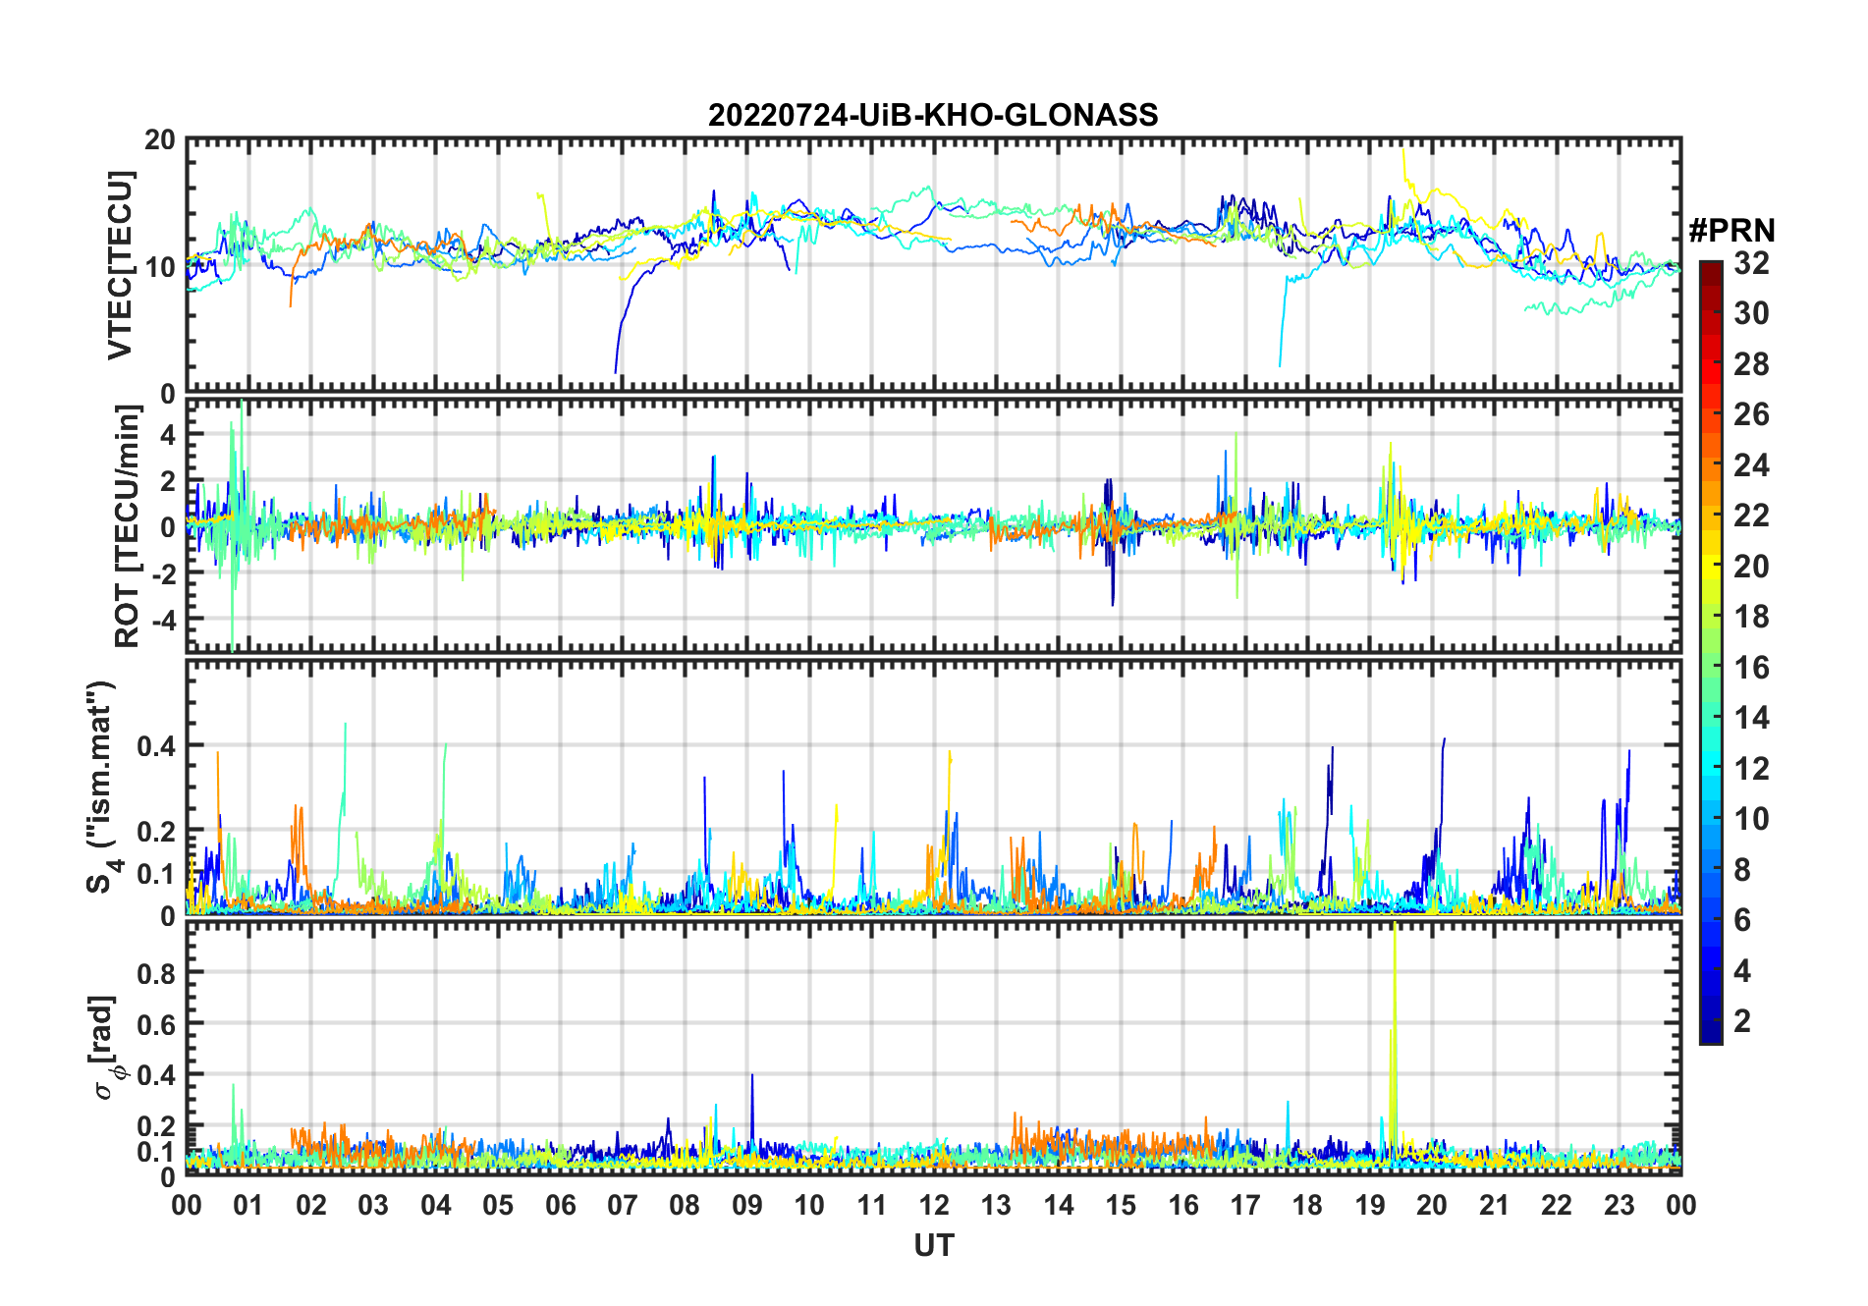Click the 22 tick on PRN colorbar
This screenshot has height=1306, width=1868.
1751,516
